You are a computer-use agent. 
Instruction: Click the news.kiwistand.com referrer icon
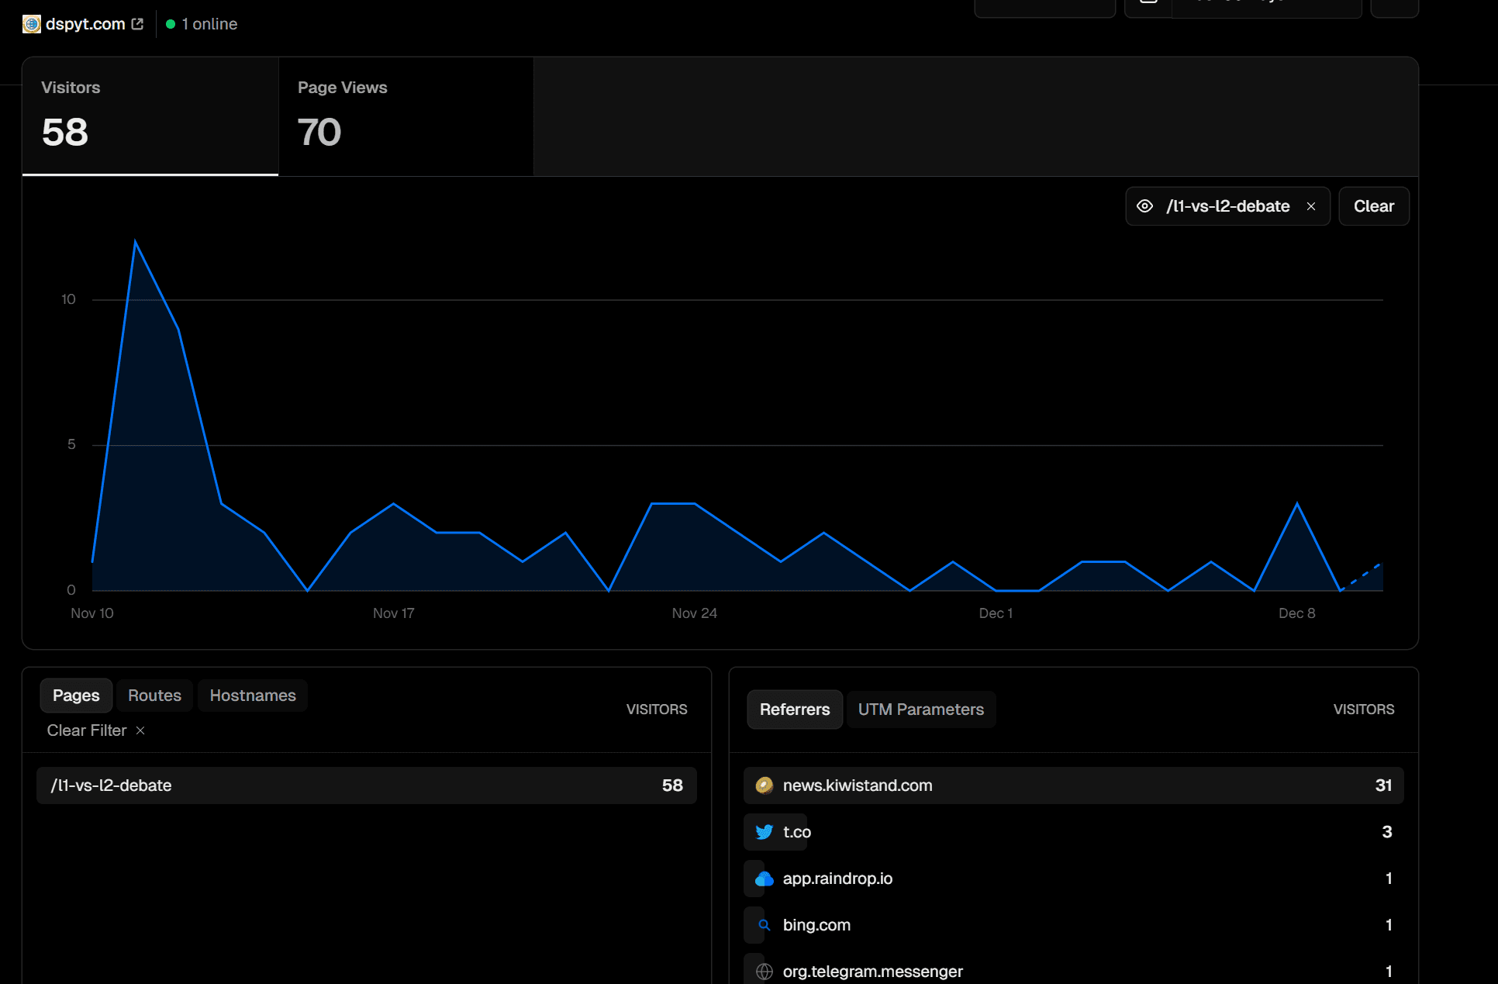click(765, 785)
